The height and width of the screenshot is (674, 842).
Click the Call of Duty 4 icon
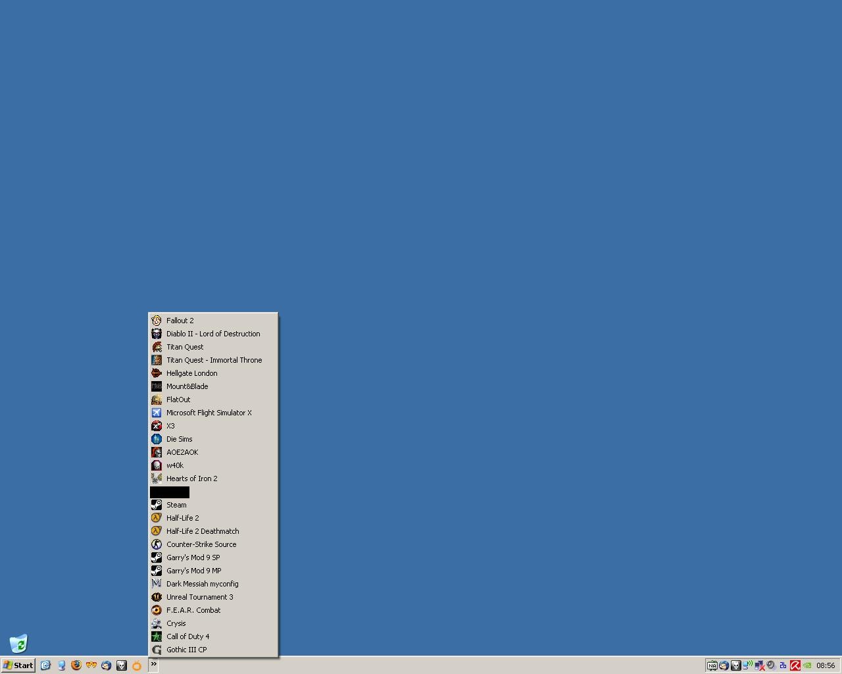coord(157,636)
